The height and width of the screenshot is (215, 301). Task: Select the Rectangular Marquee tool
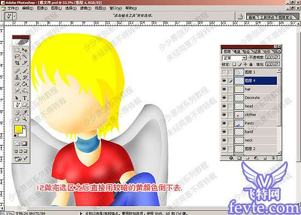17,50
